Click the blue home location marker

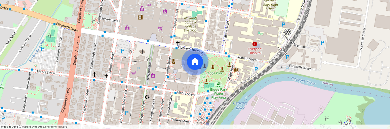pos(195,62)
